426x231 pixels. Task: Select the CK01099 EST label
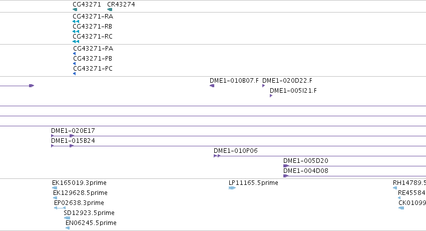click(x=412, y=203)
